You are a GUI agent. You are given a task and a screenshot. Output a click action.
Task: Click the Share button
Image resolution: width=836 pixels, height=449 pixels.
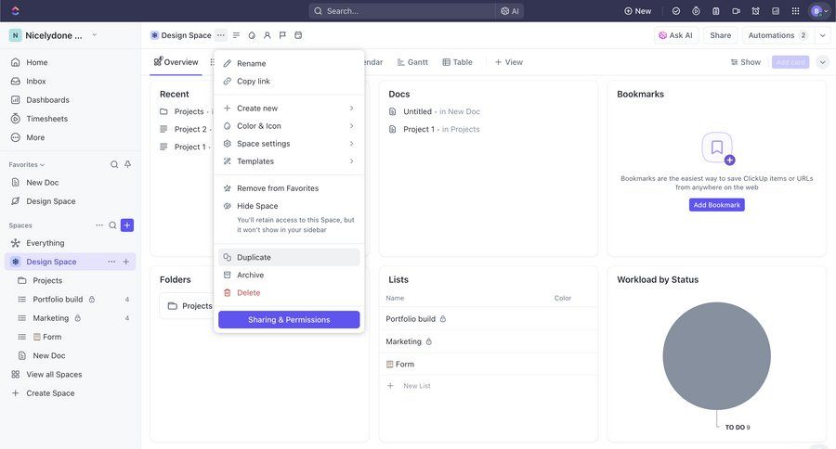720,35
